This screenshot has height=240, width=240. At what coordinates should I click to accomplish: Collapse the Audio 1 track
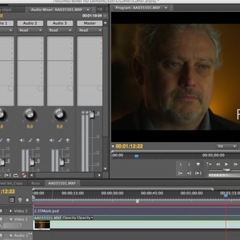[11, 235]
